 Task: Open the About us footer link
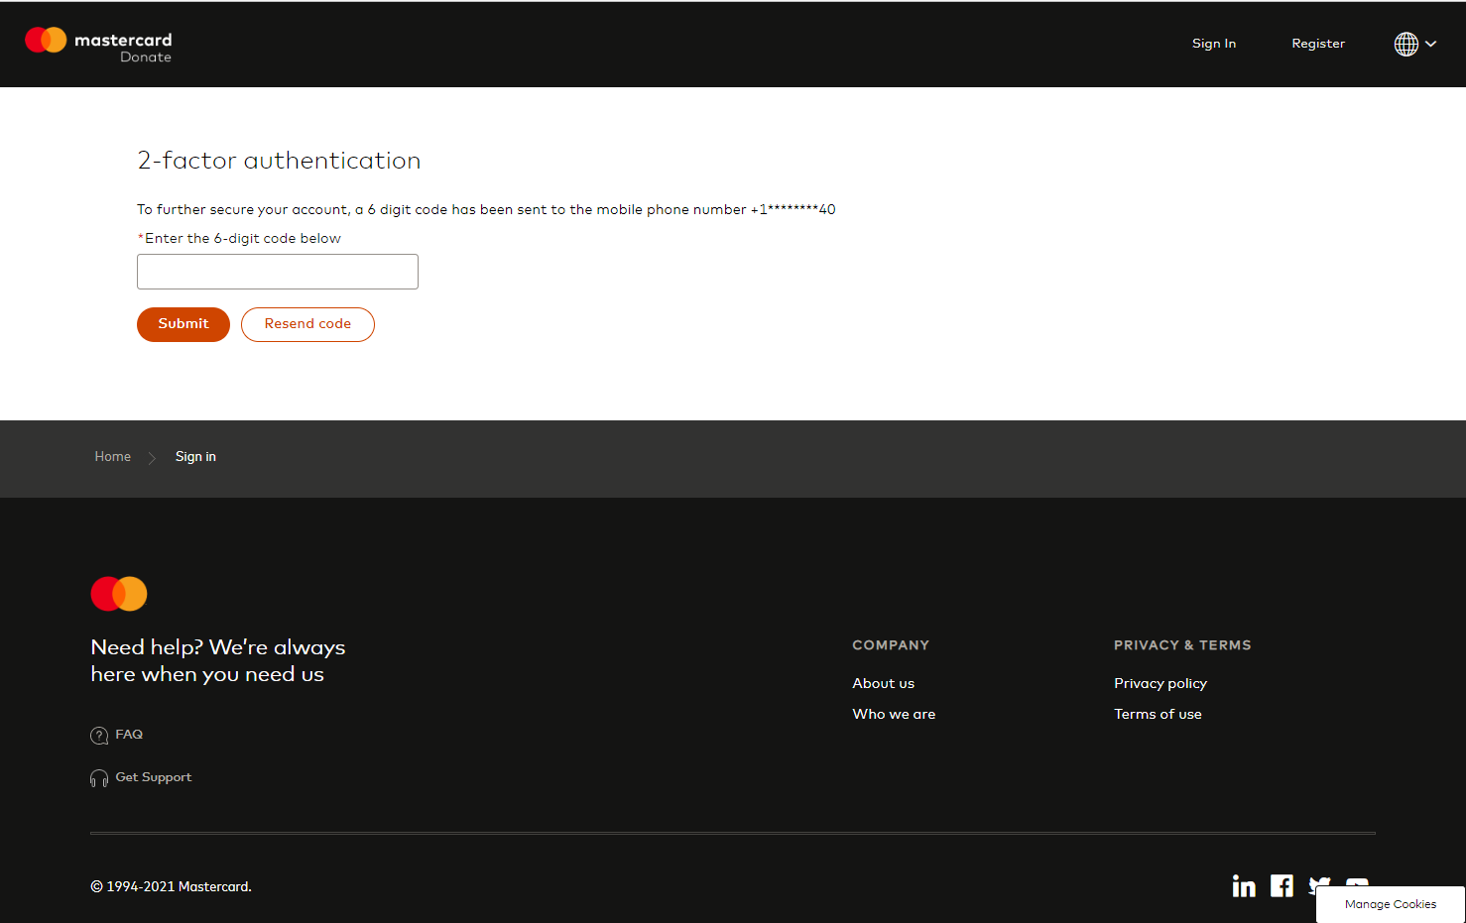[883, 683]
